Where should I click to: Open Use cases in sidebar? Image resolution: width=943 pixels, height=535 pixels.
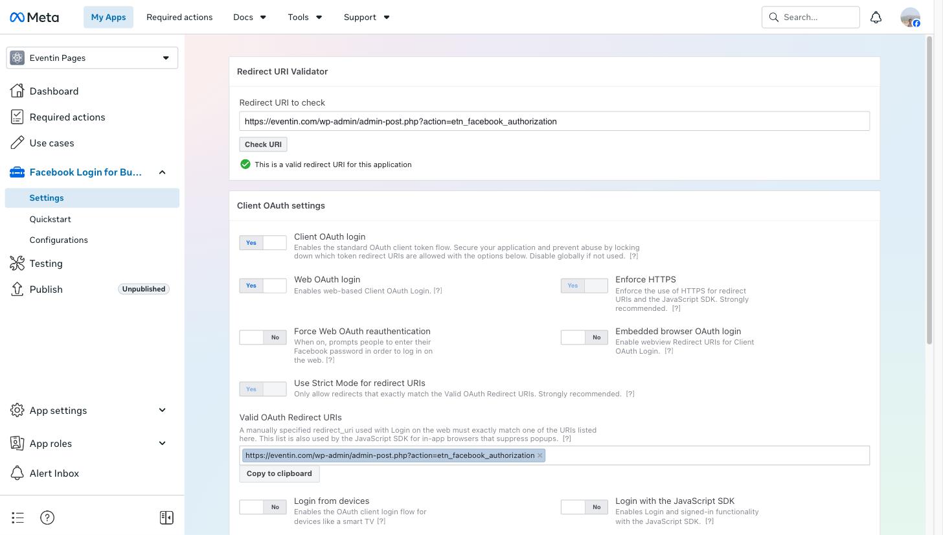52,142
